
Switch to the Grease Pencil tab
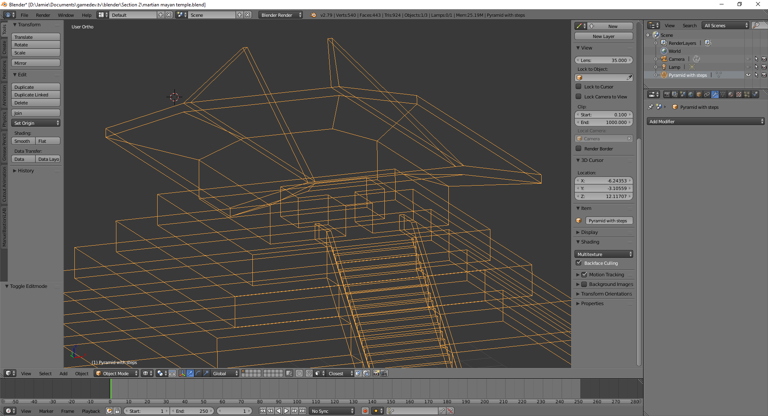(4, 146)
